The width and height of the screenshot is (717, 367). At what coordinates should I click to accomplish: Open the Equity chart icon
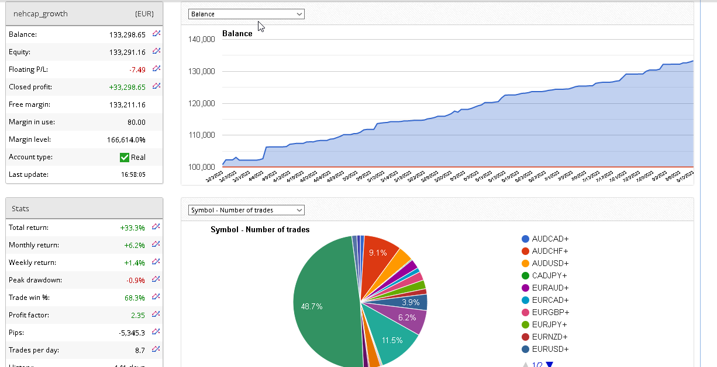[x=156, y=51]
